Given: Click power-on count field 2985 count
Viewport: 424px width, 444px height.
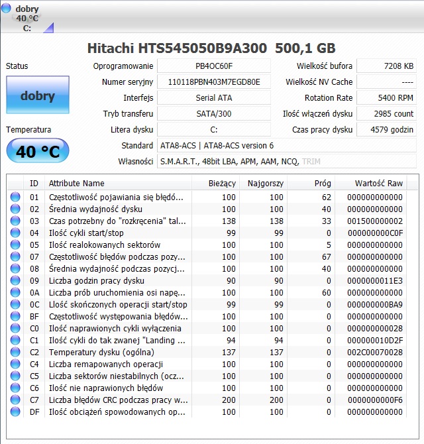Looking at the screenshot, I should tap(387, 113).
